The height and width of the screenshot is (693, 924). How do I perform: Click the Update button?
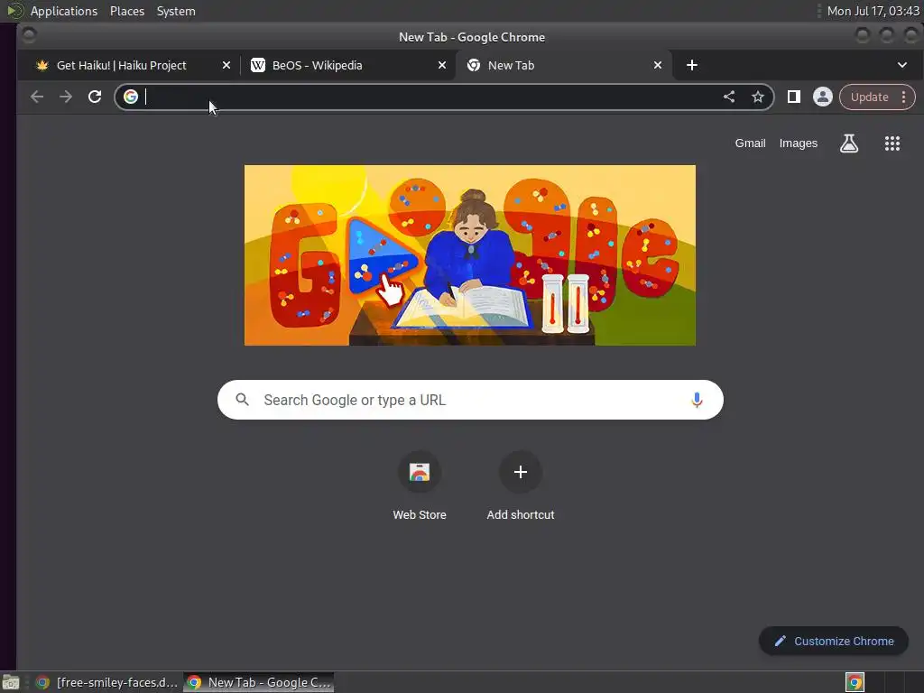click(x=869, y=97)
